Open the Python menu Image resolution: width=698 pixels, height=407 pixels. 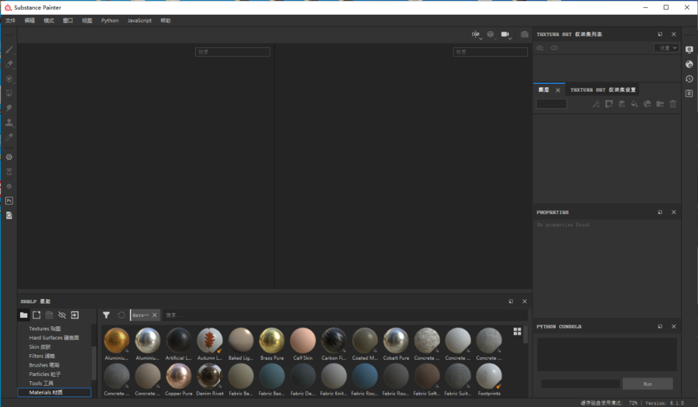pos(110,21)
